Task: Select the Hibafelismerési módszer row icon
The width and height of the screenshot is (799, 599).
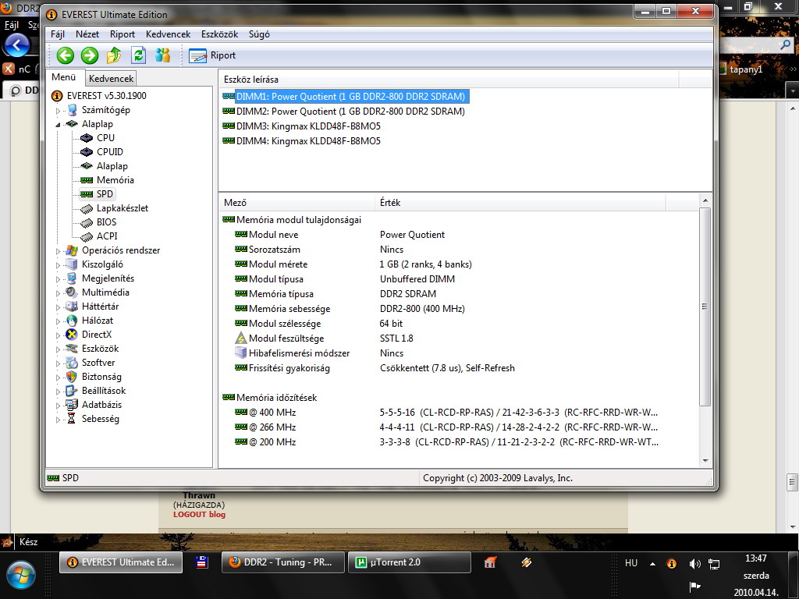Action: point(240,353)
